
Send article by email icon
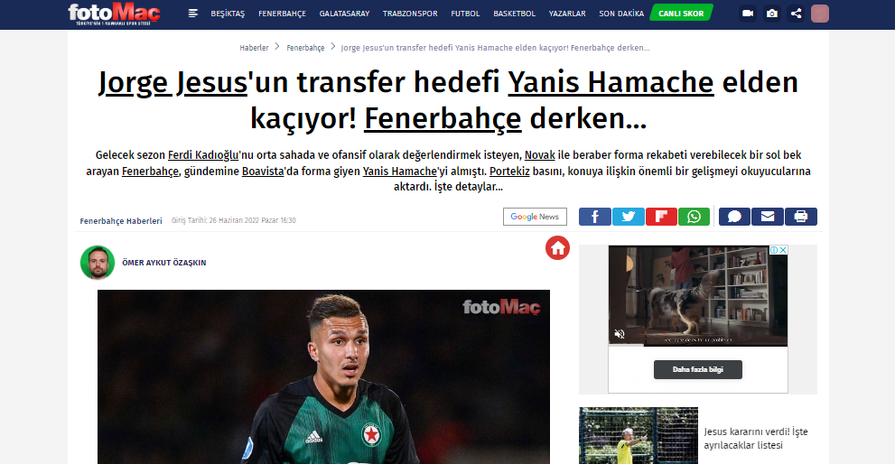(x=768, y=217)
